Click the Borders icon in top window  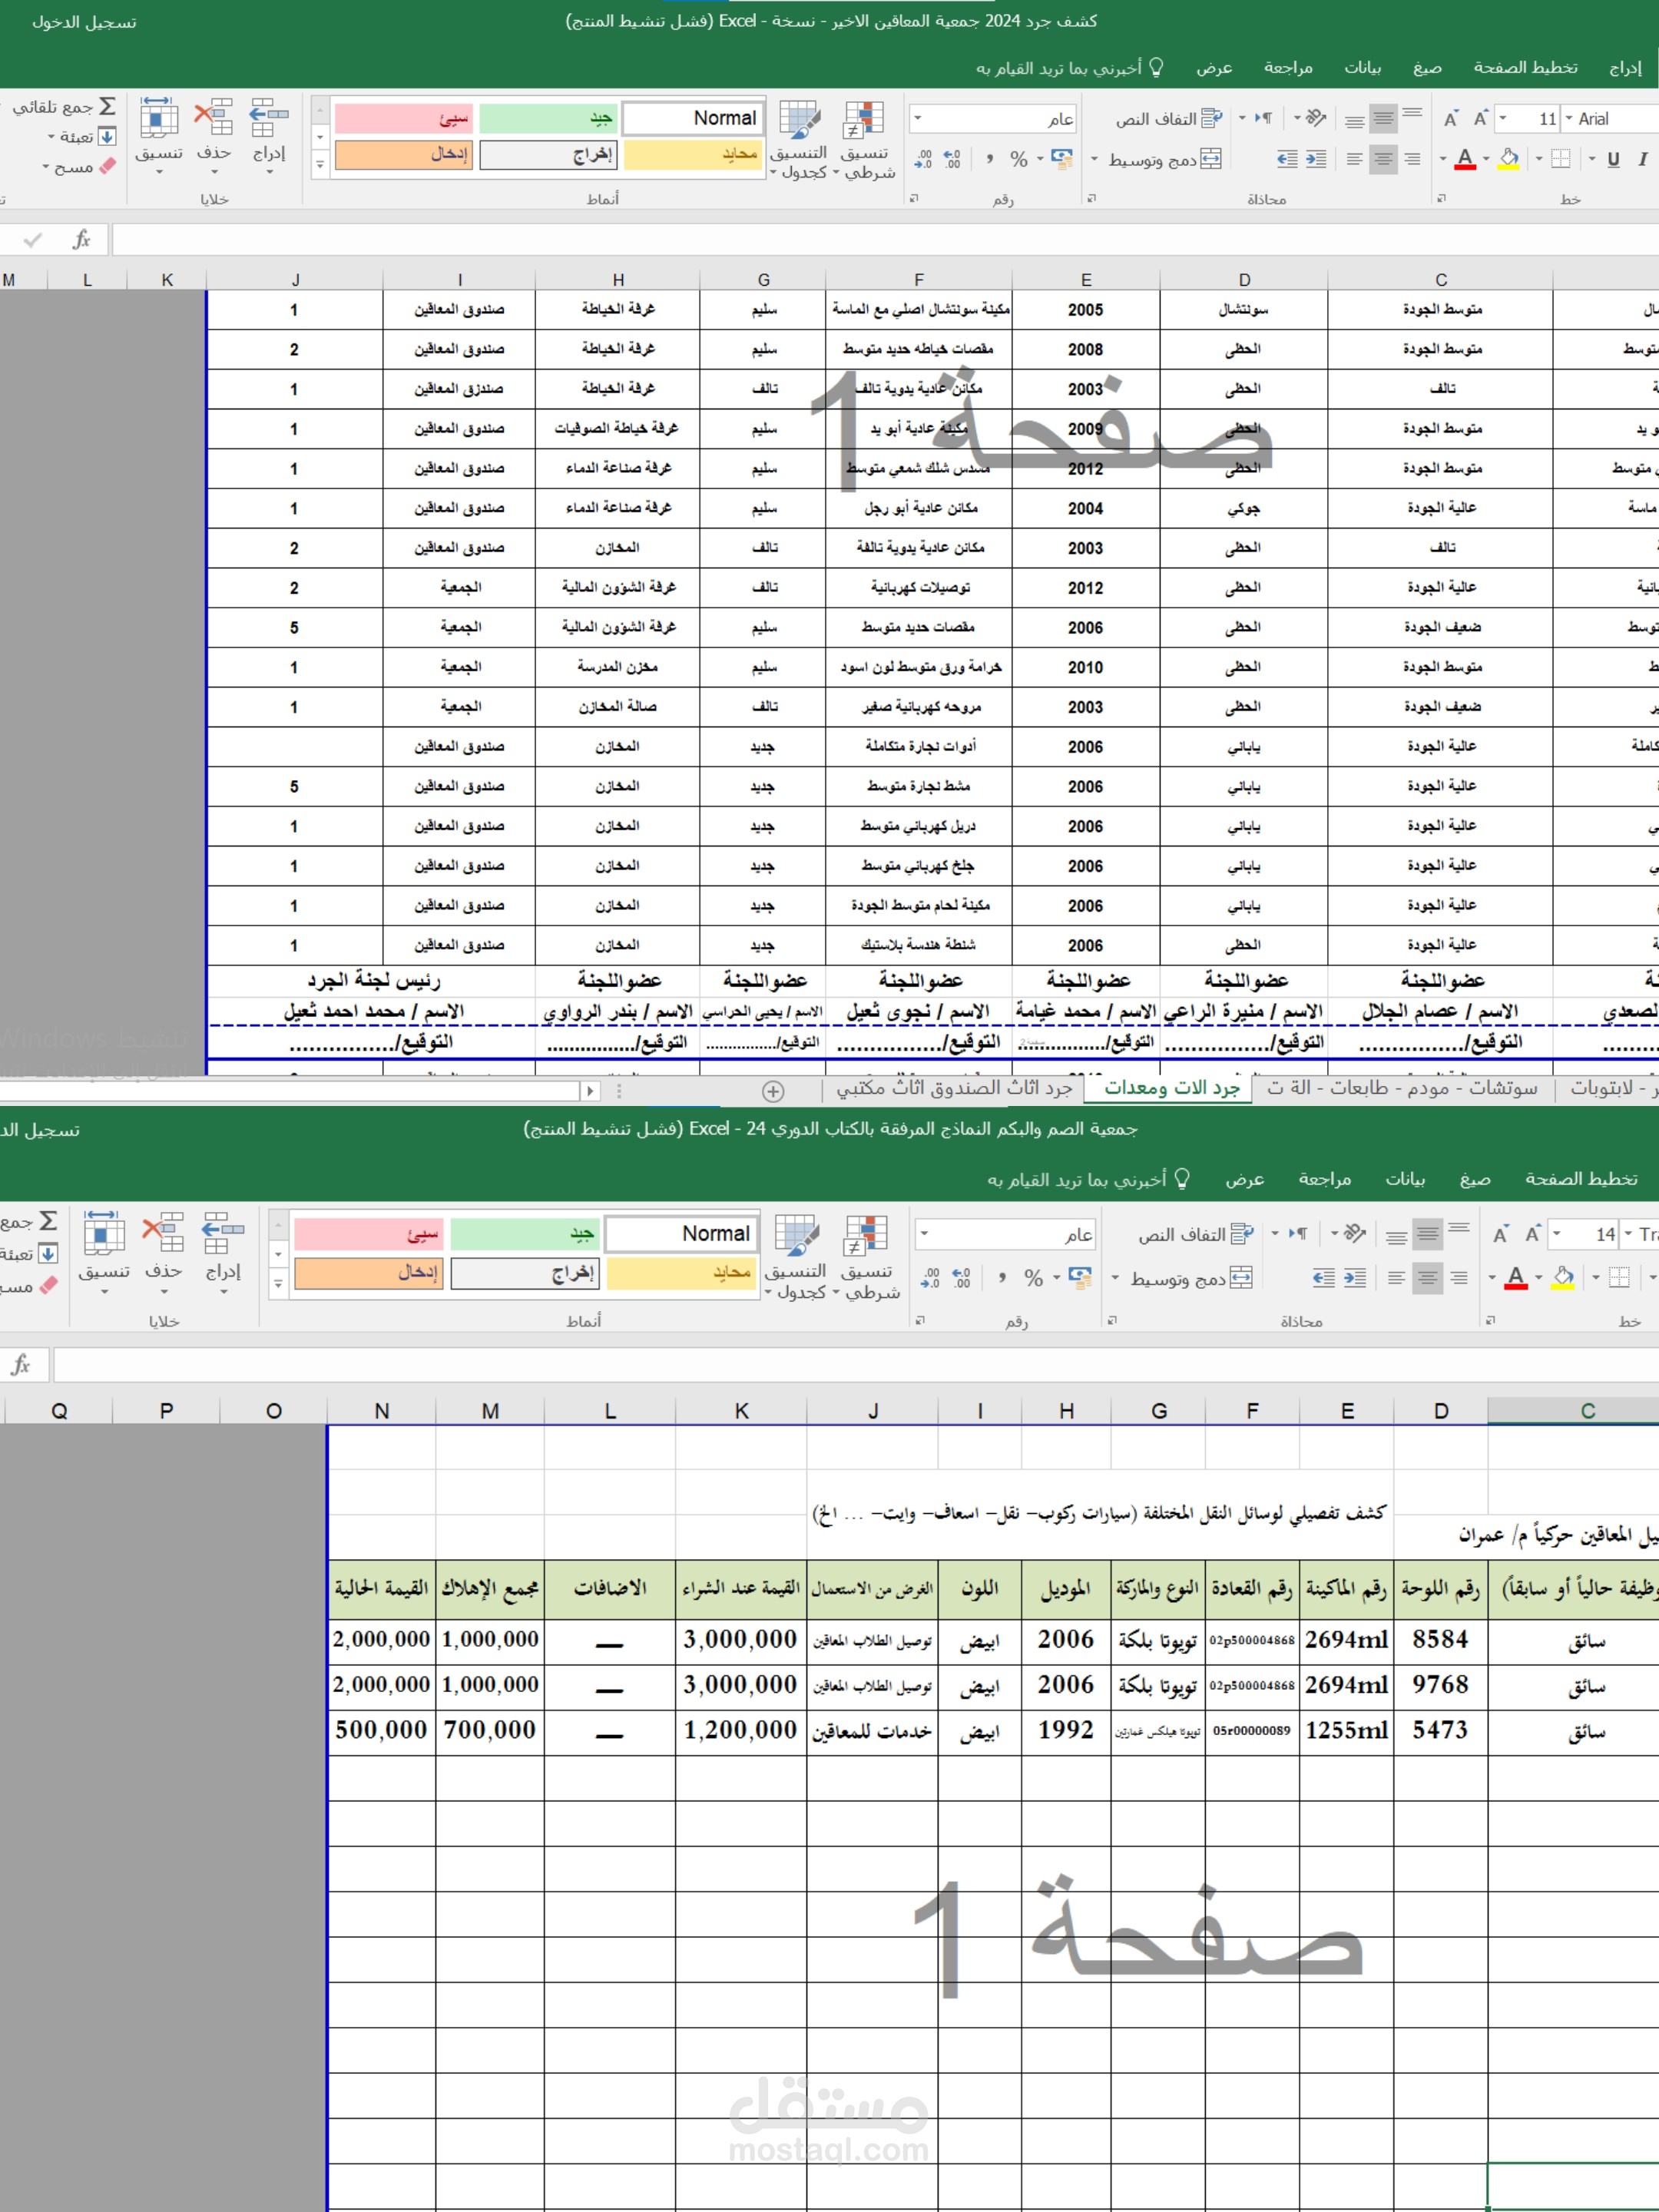(1561, 159)
